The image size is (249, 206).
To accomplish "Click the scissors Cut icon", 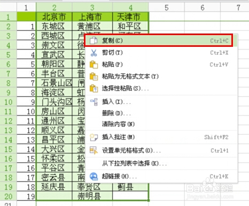I will pos(94,53).
